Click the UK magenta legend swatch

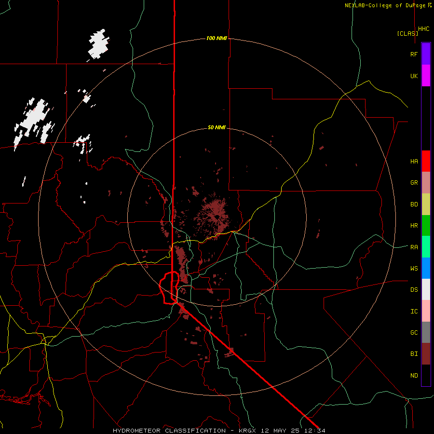point(426,76)
